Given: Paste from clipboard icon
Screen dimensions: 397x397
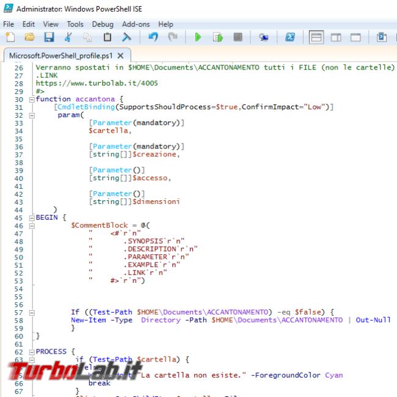Looking at the screenshot, I should 107,37.
